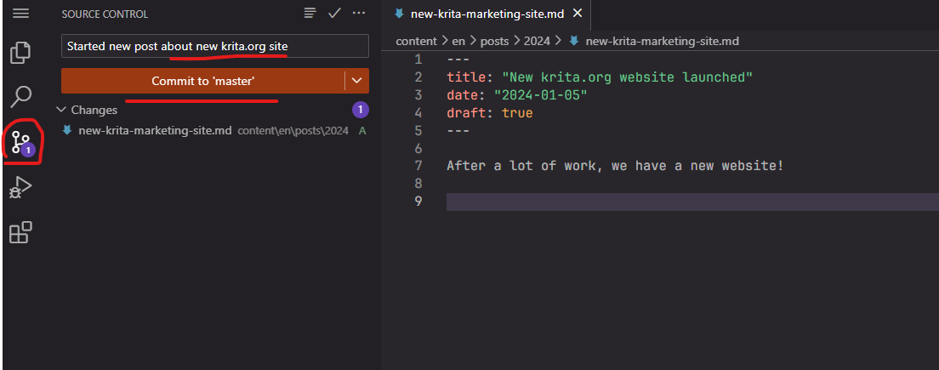This screenshot has height=370, width=939.
Task: Open the Source Control view
Action: [21, 141]
